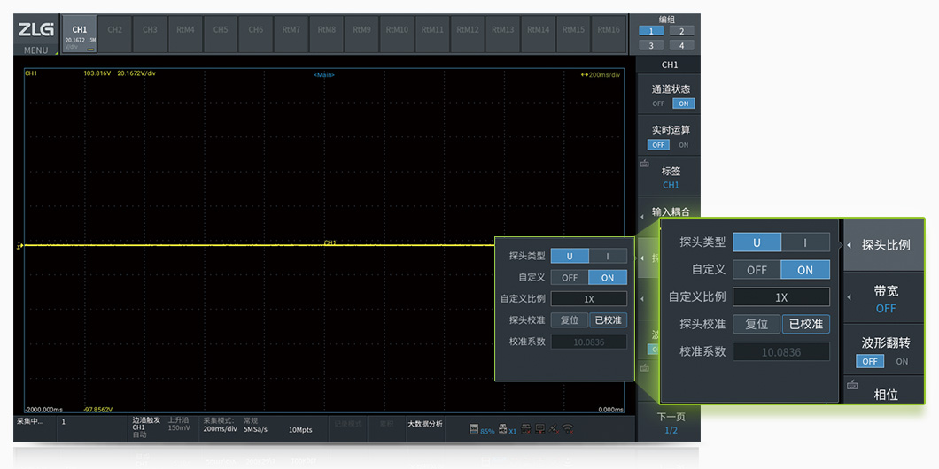Expand the 探头比例 probe ratio menu
Viewport: 939px width, 469px height.
[x=885, y=244]
